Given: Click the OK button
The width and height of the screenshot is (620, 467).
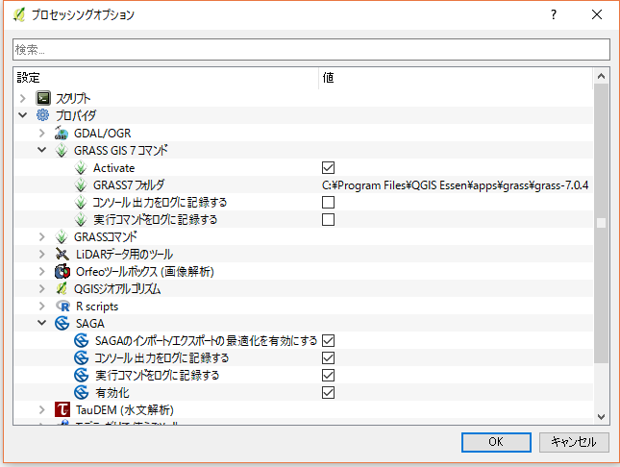Looking at the screenshot, I should (496, 442).
